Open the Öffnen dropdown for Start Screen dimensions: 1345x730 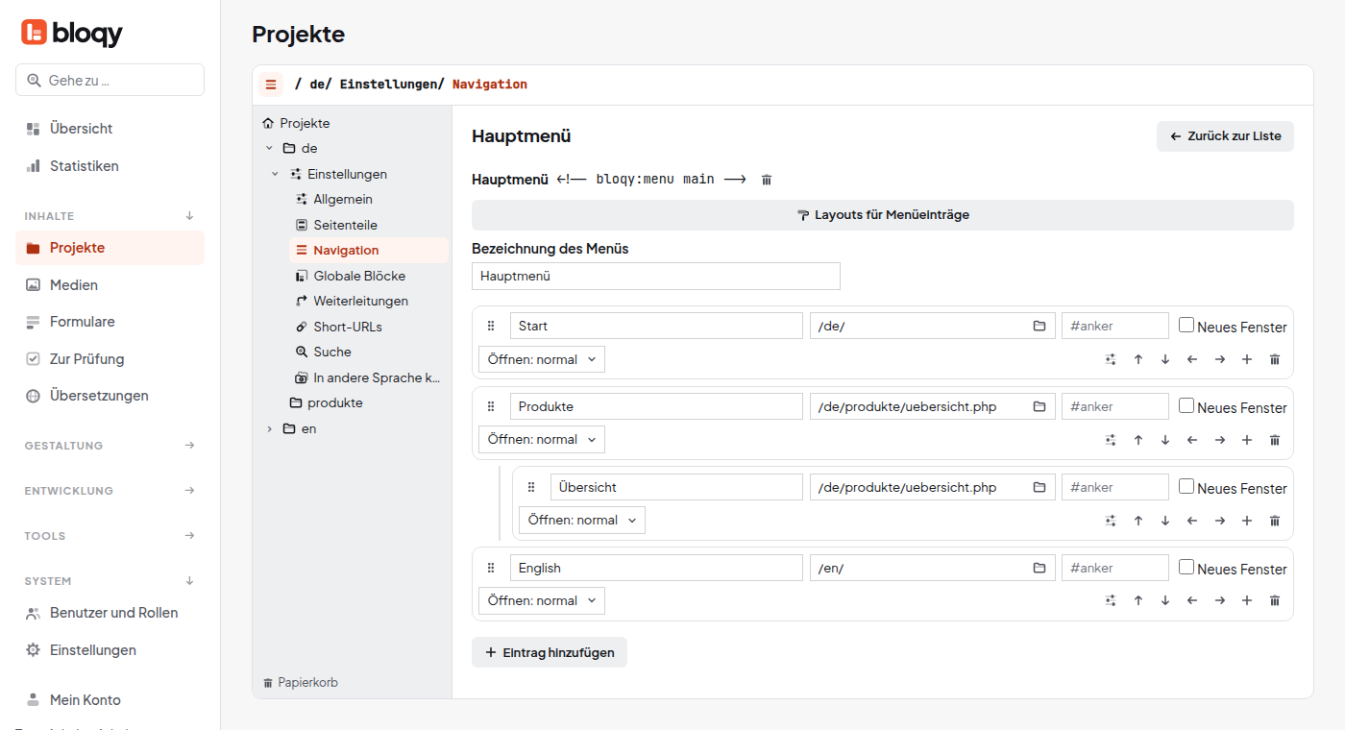[x=542, y=359]
